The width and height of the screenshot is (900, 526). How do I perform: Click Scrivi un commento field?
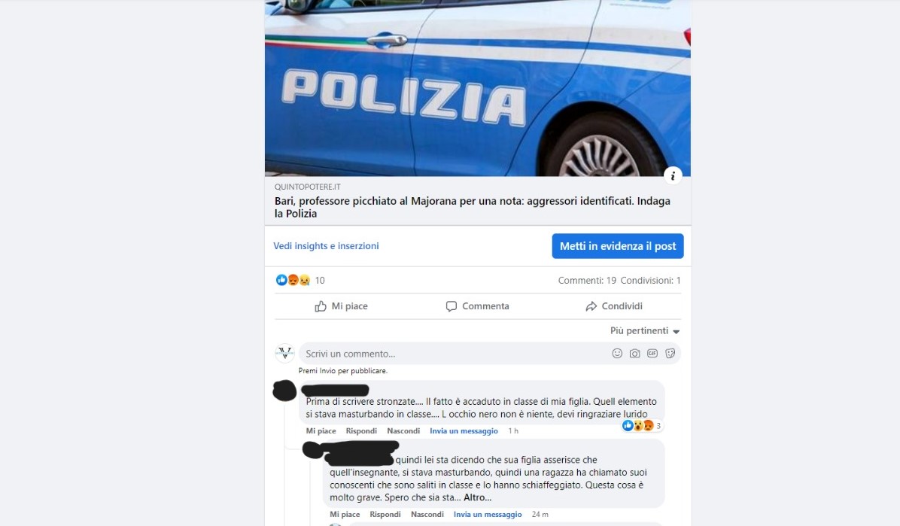[454, 354]
